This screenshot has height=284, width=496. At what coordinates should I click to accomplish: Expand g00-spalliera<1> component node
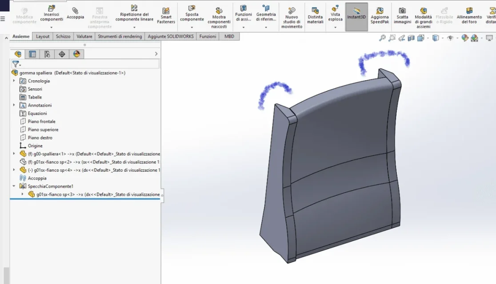tap(14, 154)
